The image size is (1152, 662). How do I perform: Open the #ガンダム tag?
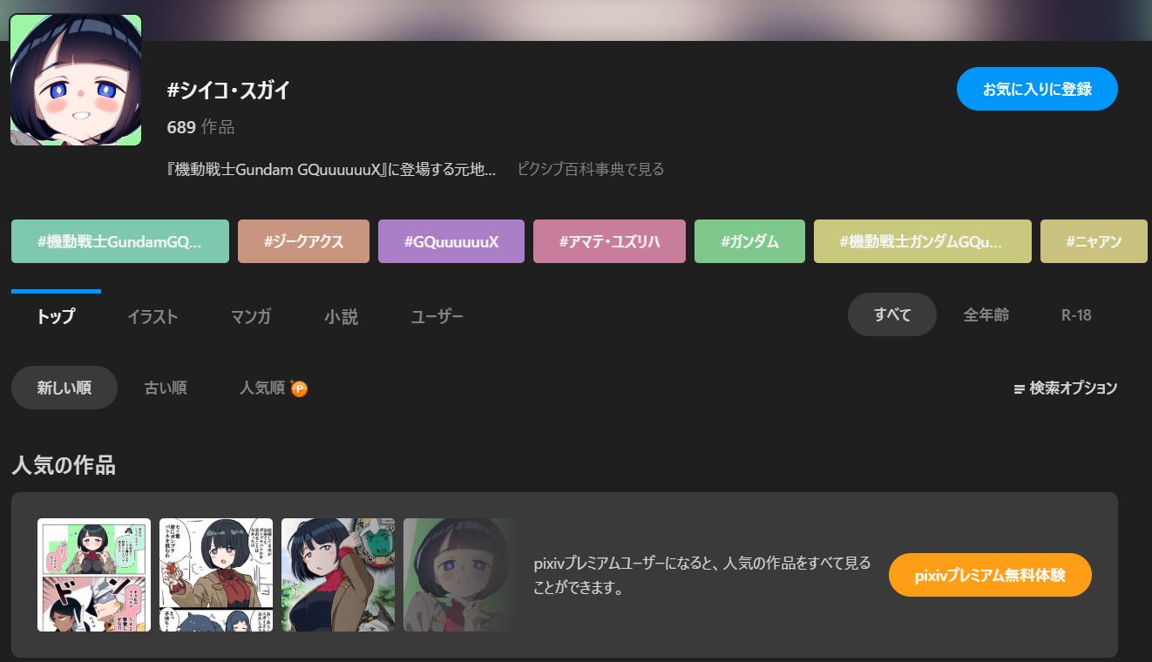749,241
